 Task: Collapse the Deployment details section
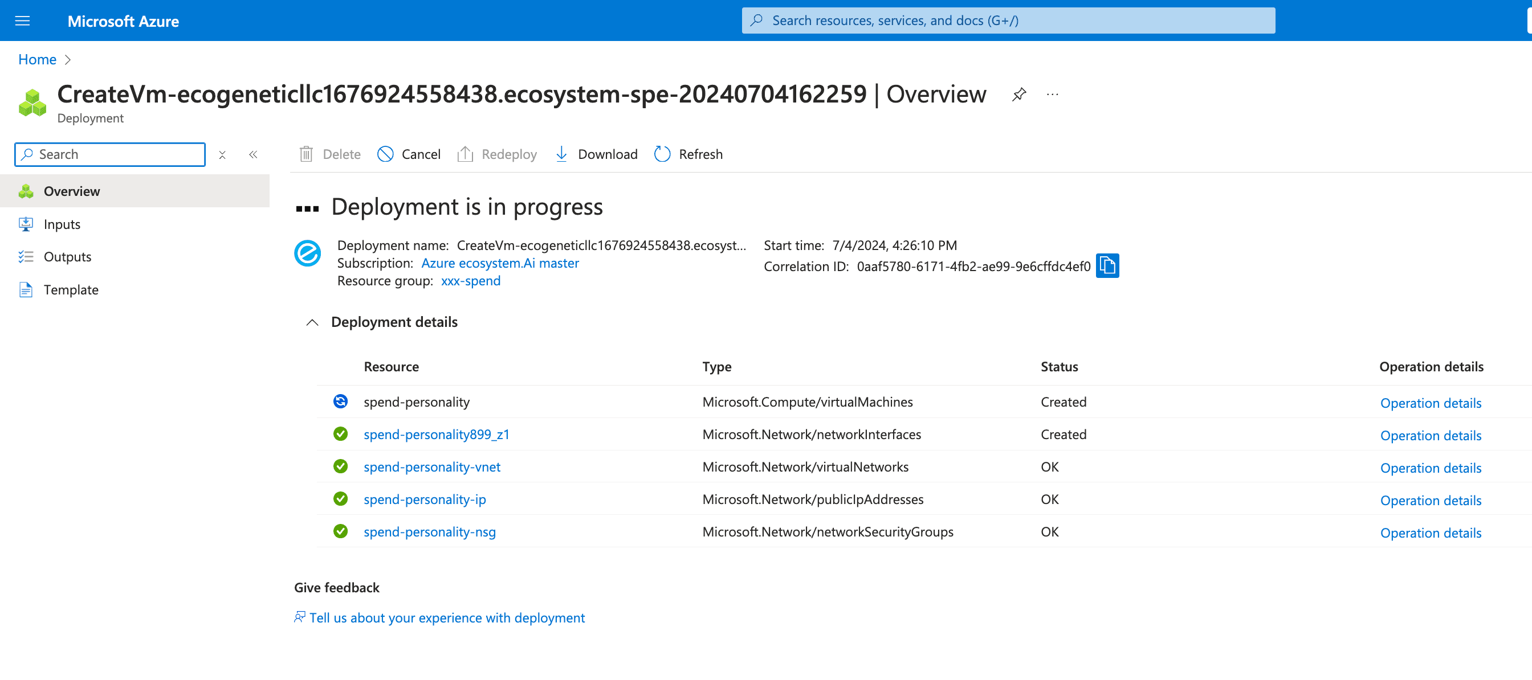312,322
